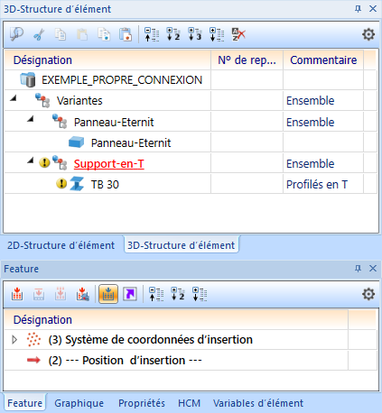382x413 pixels.
Task: Open the Graphique tab
Action: coord(79,403)
